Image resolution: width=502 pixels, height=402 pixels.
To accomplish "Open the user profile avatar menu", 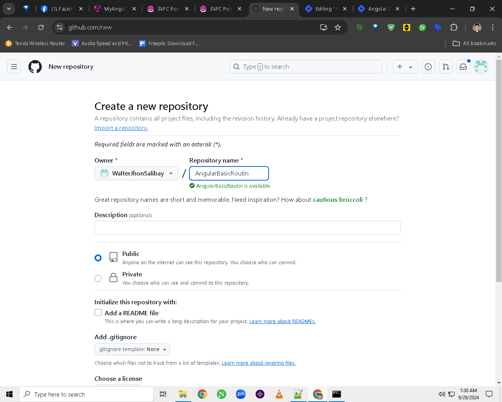I will coord(481,67).
